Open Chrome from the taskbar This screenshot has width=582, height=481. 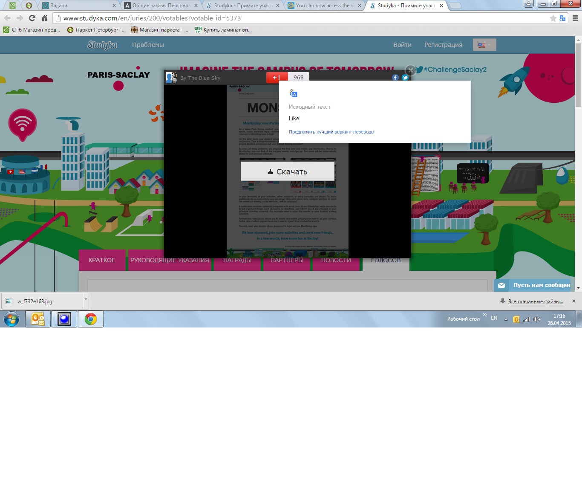pyautogui.click(x=90, y=319)
